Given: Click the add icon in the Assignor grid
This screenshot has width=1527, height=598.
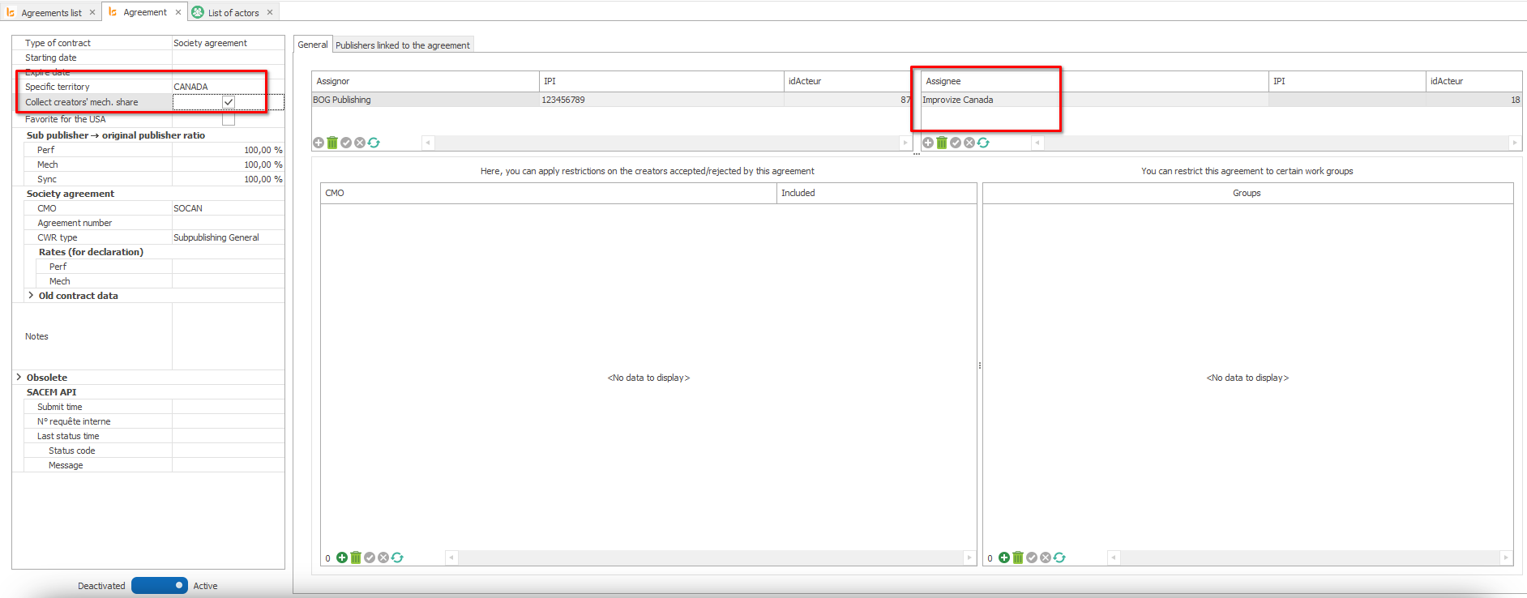Looking at the screenshot, I should pyautogui.click(x=319, y=143).
